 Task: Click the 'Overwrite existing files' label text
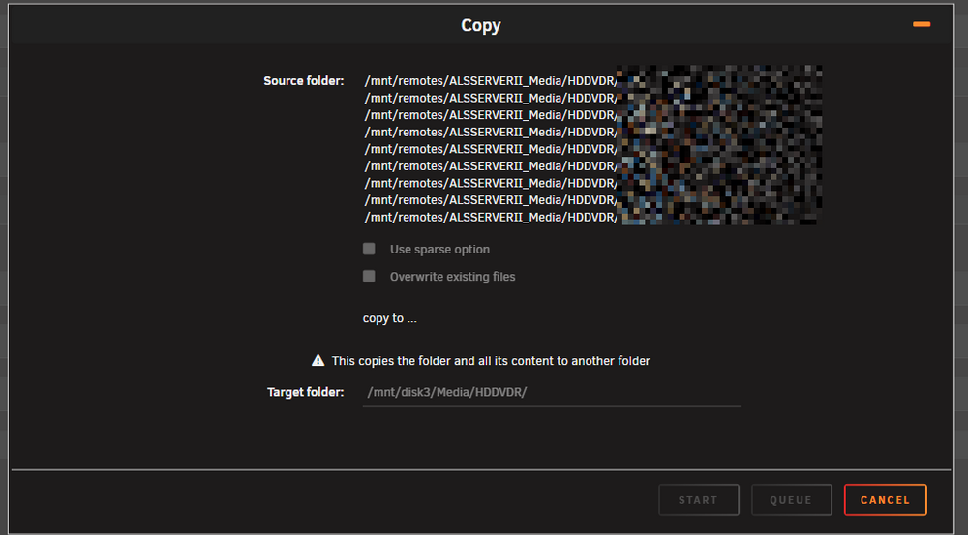coord(452,277)
